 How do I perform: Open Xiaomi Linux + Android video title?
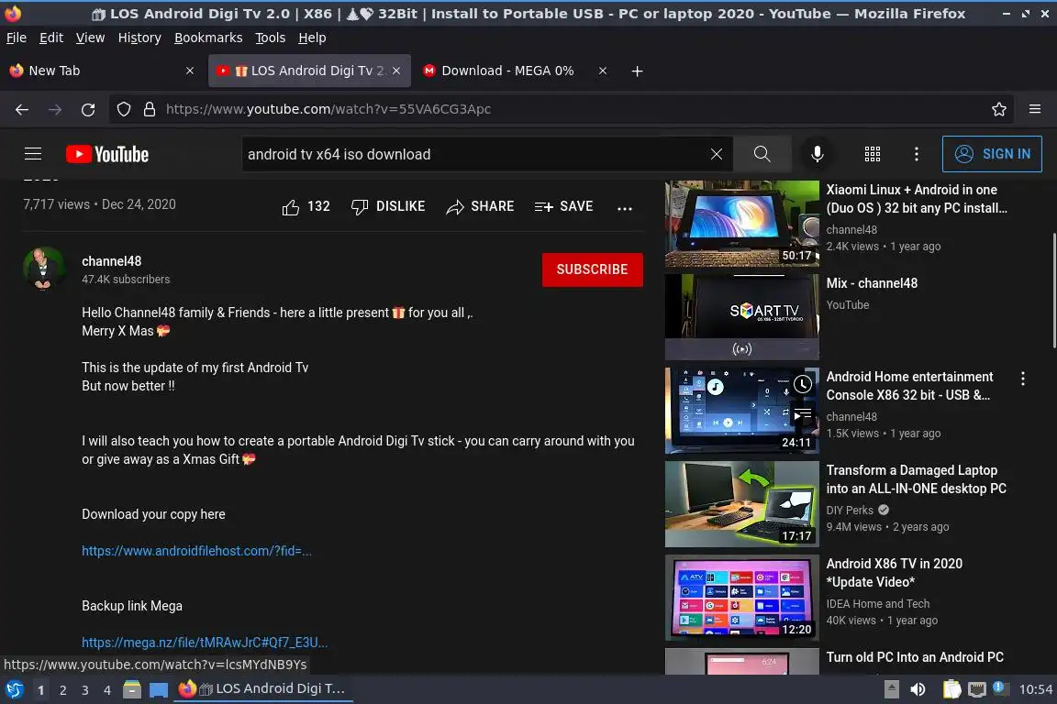coord(917,199)
